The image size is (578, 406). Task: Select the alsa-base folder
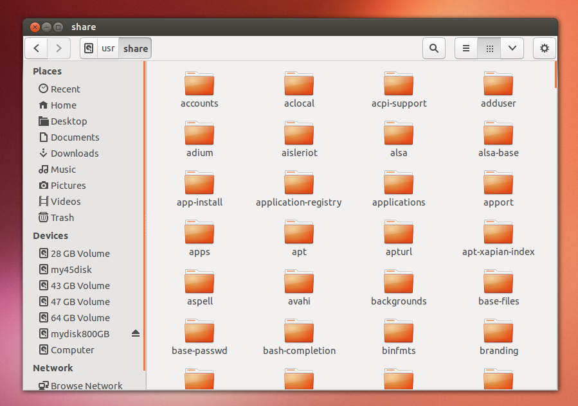click(498, 139)
